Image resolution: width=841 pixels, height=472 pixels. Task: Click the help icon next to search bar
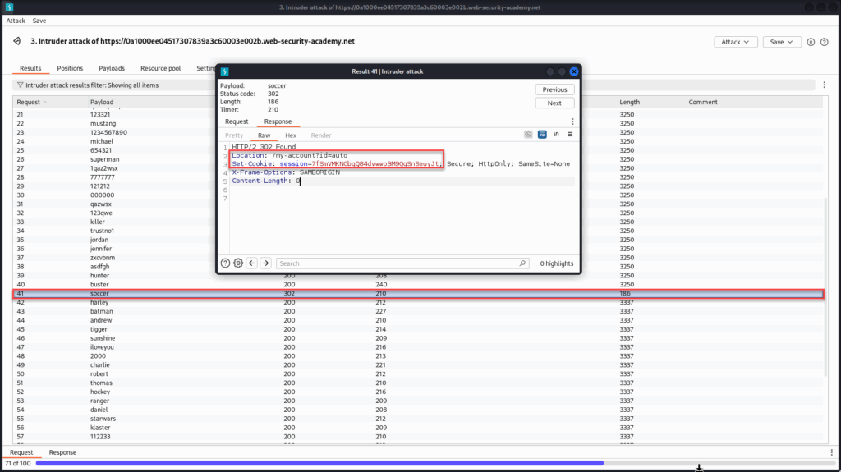click(x=225, y=263)
